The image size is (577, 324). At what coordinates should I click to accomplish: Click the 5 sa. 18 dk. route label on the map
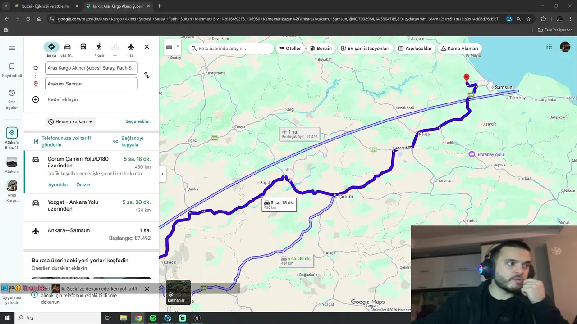tap(279, 205)
